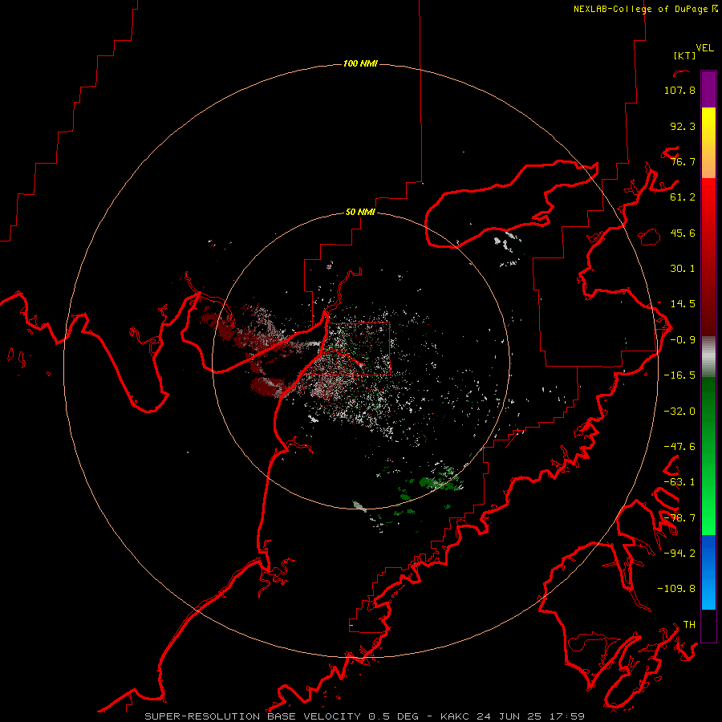
Task: Click the SUPER-RESOLUTION BASE VELOCITY caption text
Action: pyautogui.click(x=253, y=716)
